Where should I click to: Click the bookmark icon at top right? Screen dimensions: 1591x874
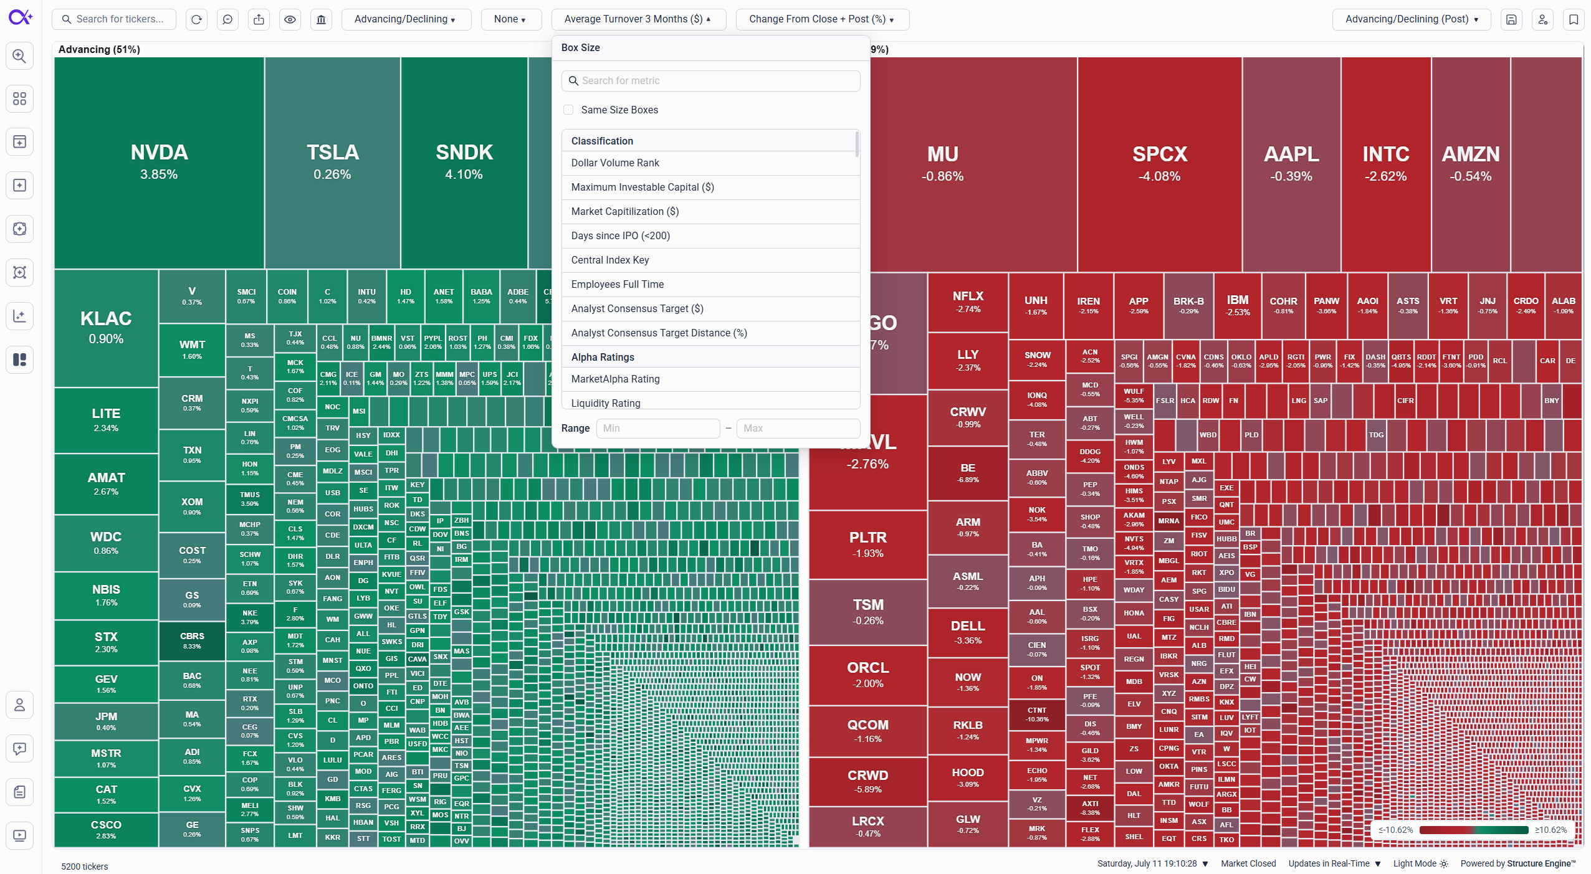[x=1574, y=19]
